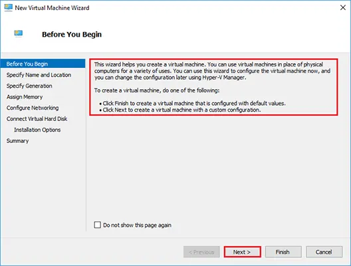Image resolution: width=351 pixels, height=266 pixels.
Task: Click the 'Click Finish to create' bullet line
Action: point(193,103)
